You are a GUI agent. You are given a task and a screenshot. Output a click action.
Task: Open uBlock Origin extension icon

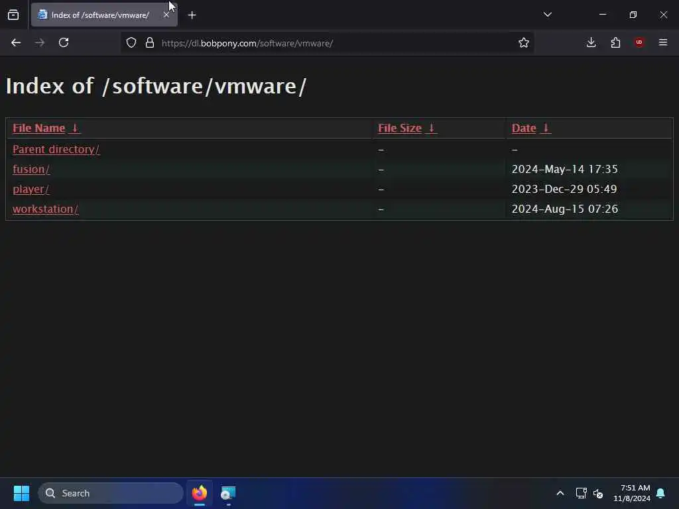[x=639, y=42]
